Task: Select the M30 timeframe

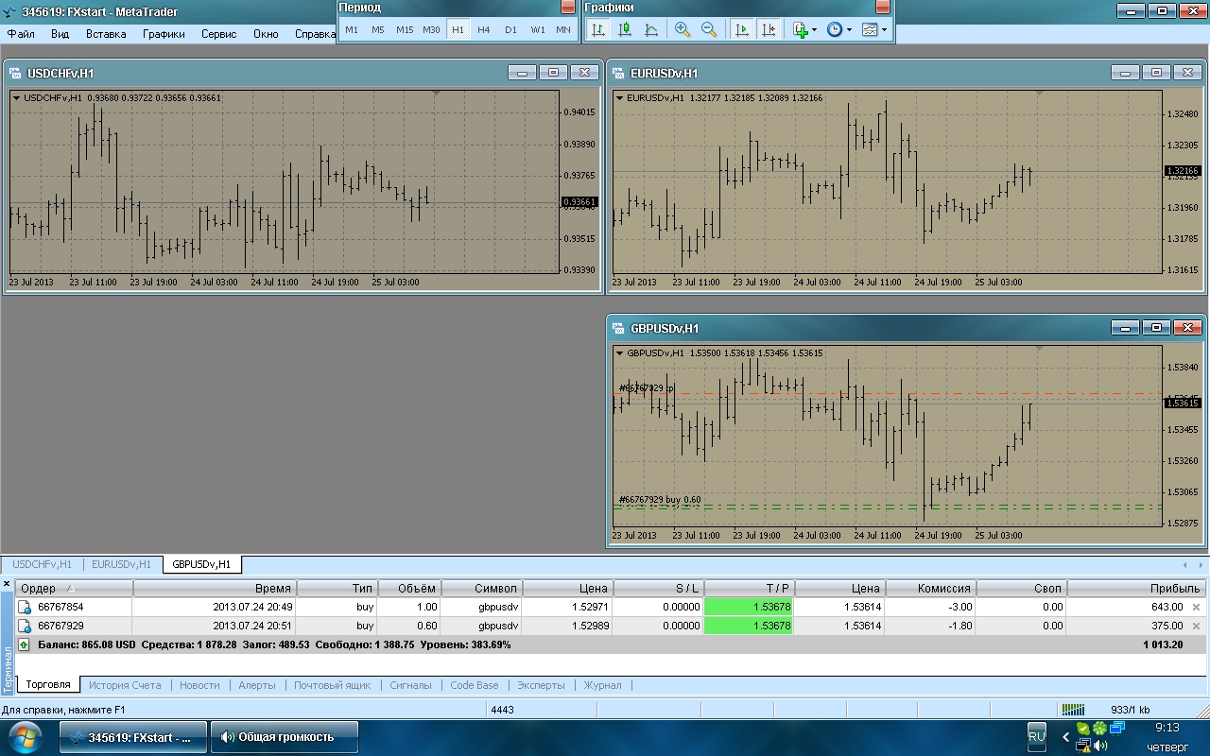Action: tap(431, 29)
